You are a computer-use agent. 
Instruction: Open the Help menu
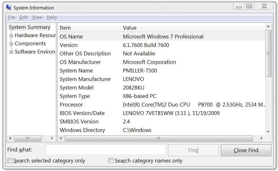tap(51, 17)
